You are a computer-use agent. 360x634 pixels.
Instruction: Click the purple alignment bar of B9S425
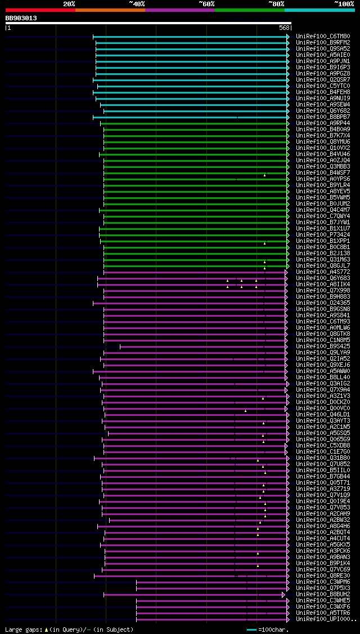(202, 347)
